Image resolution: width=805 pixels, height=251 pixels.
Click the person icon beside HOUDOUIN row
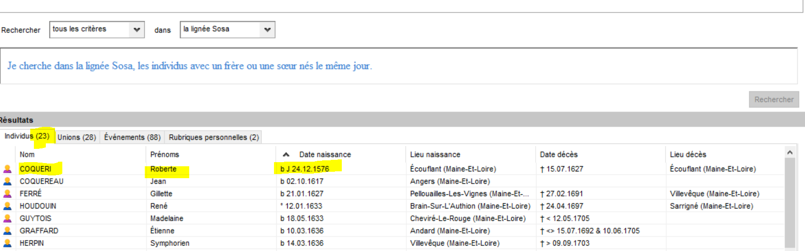7,206
